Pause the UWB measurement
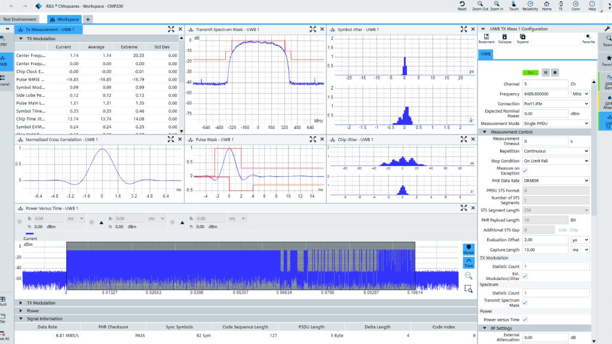The width and height of the screenshot is (612, 344). click(545, 72)
